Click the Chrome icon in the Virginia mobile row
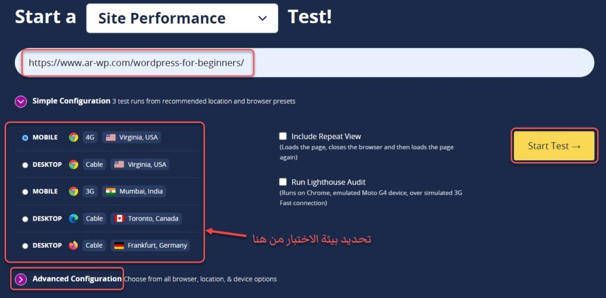Viewport: 606px width, 298px height. click(73, 137)
